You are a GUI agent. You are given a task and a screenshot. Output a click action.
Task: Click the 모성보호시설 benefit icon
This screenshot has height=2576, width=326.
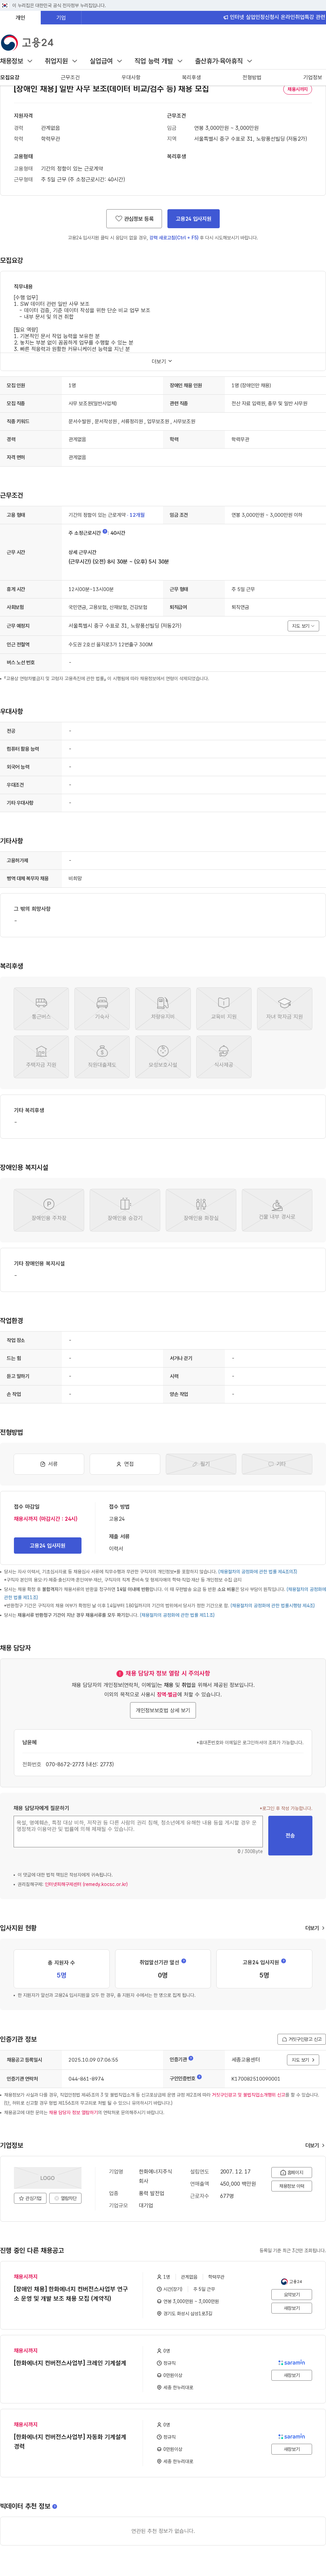pyautogui.click(x=163, y=1057)
